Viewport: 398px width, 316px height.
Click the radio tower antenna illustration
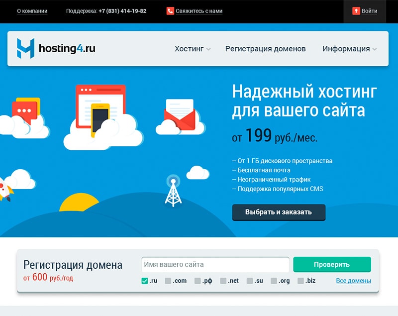point(173,191)
